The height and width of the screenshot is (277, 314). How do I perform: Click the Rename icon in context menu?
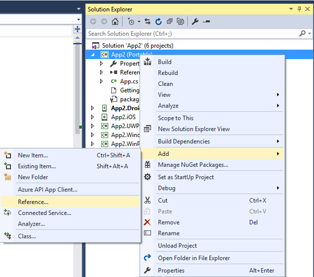147,233
